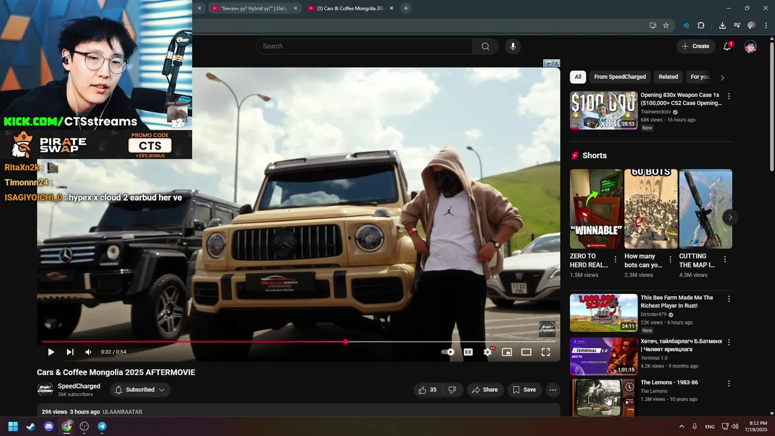775x436 pixels.
Task: Open the Opening 830x Weapon Case video thumbnail
Action: pos(604,111)
